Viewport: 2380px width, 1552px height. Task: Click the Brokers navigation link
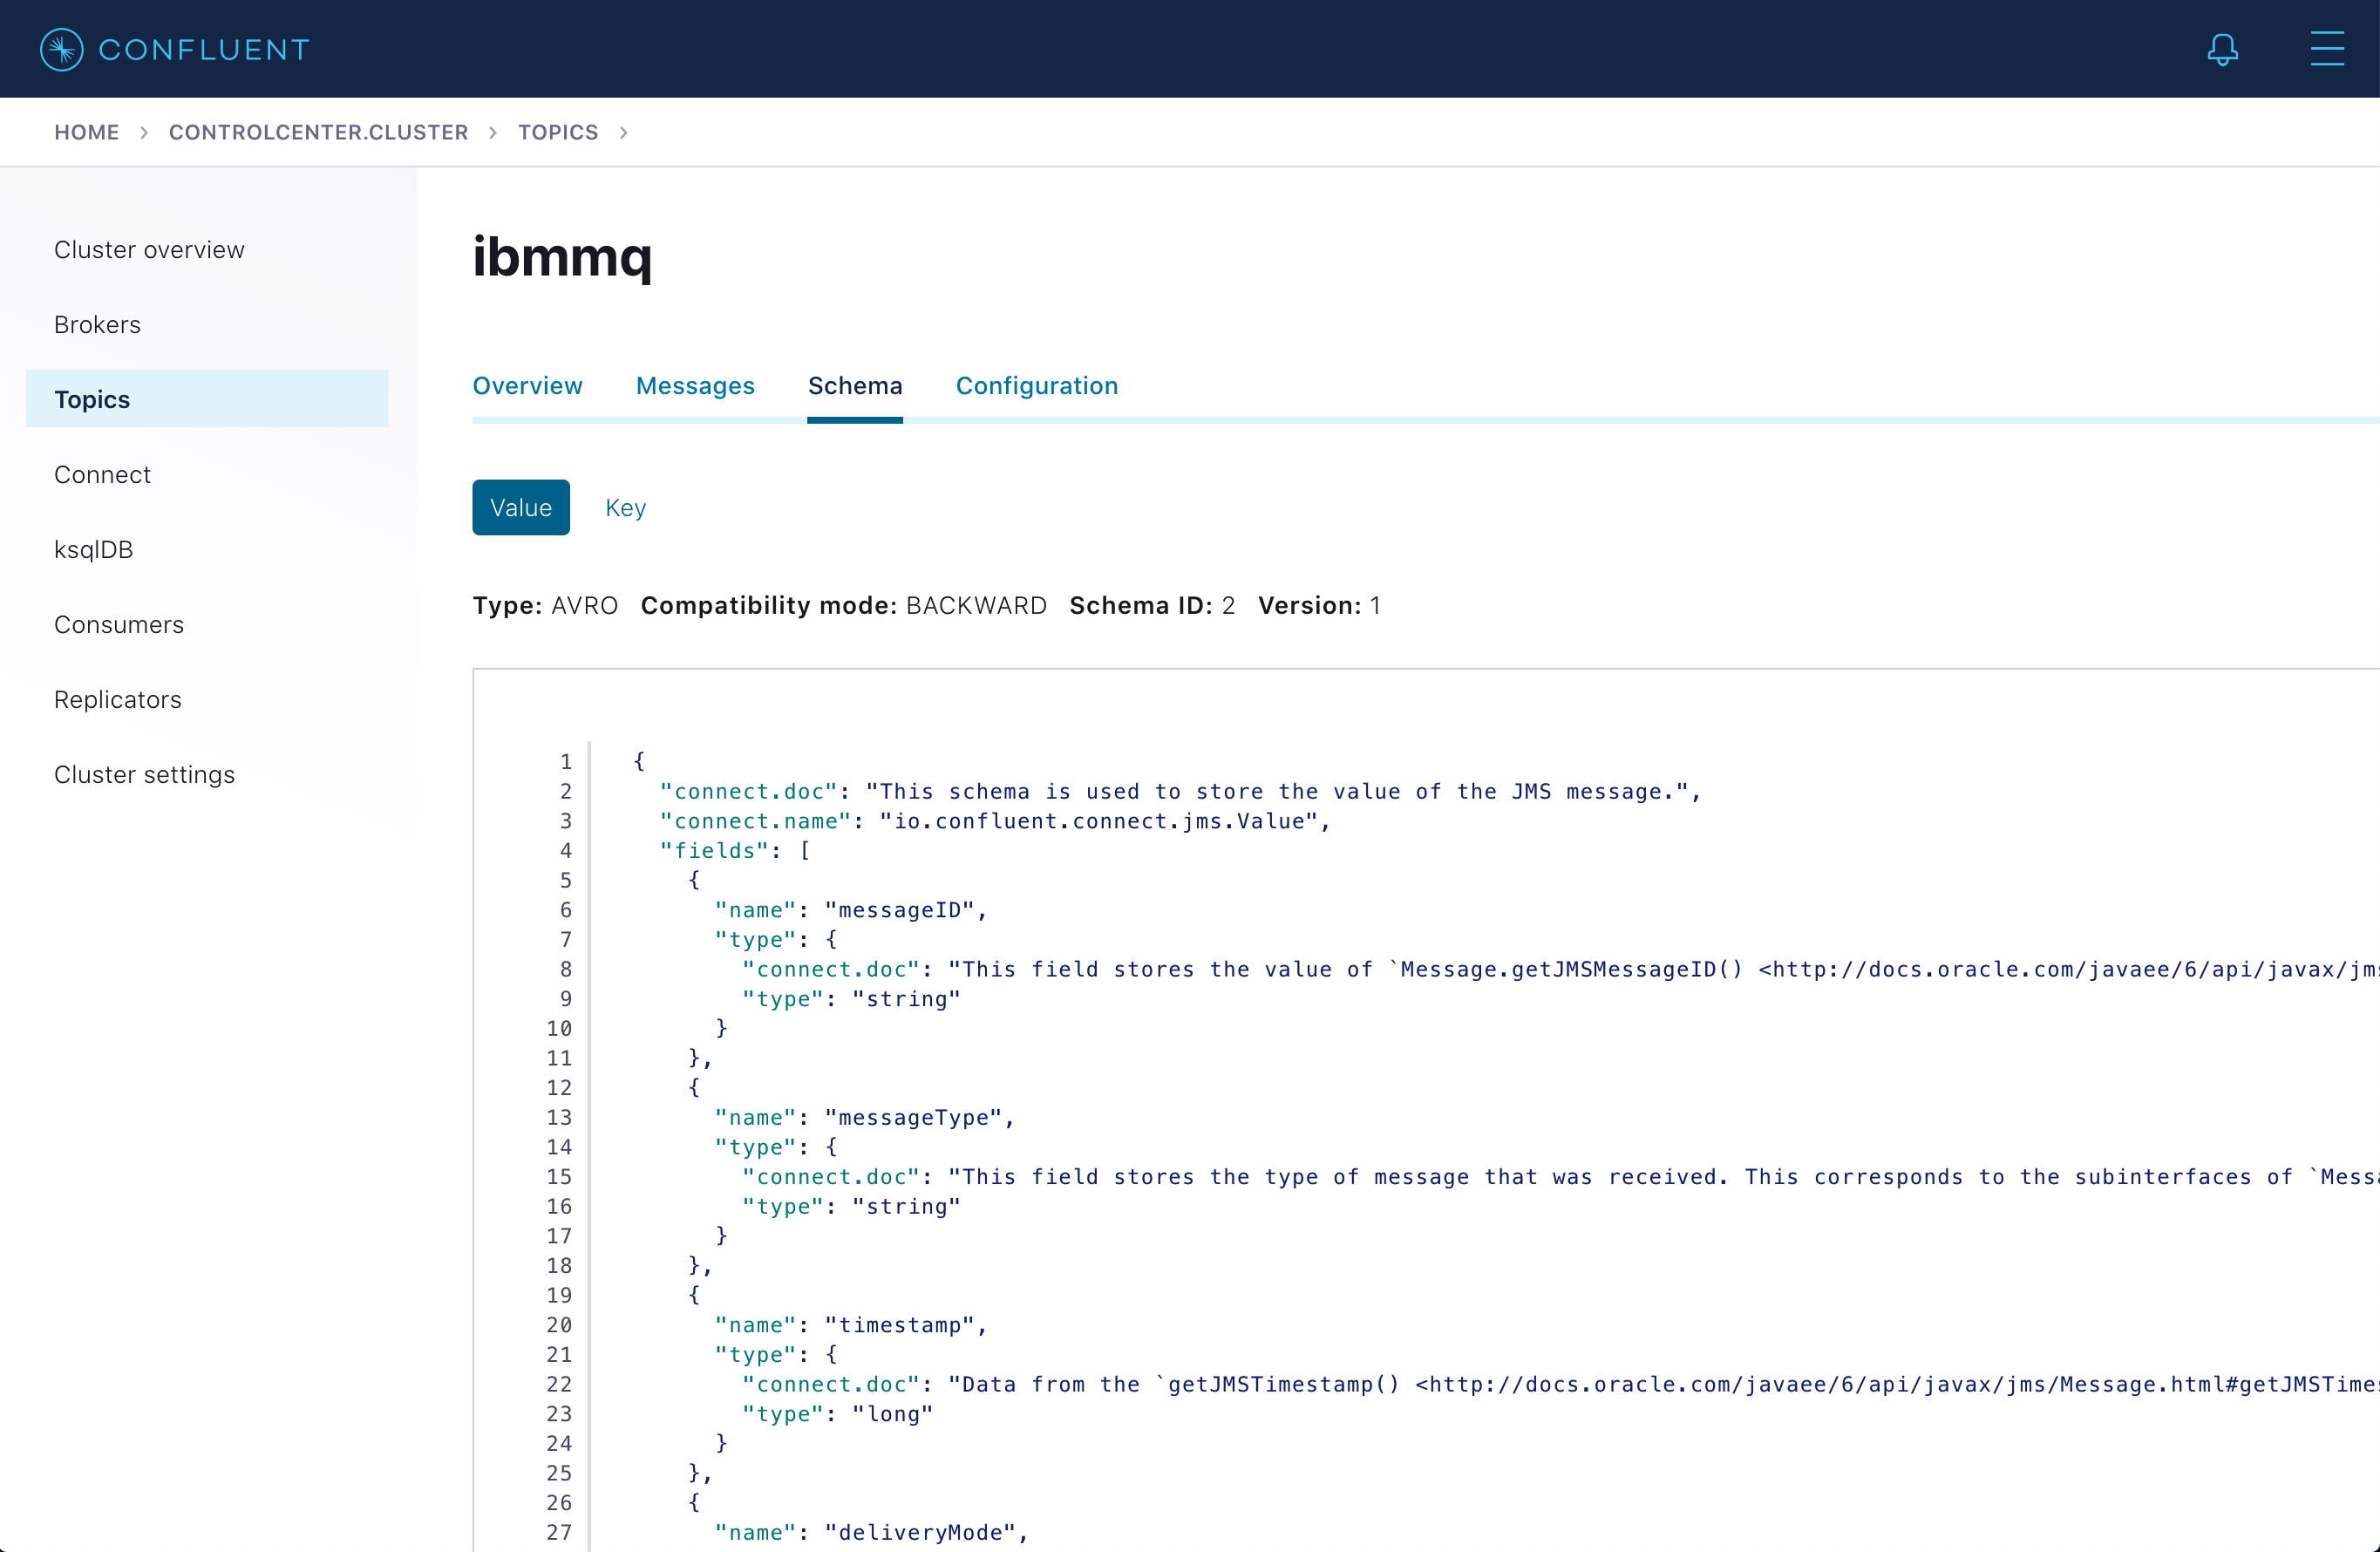coord(97,324)
